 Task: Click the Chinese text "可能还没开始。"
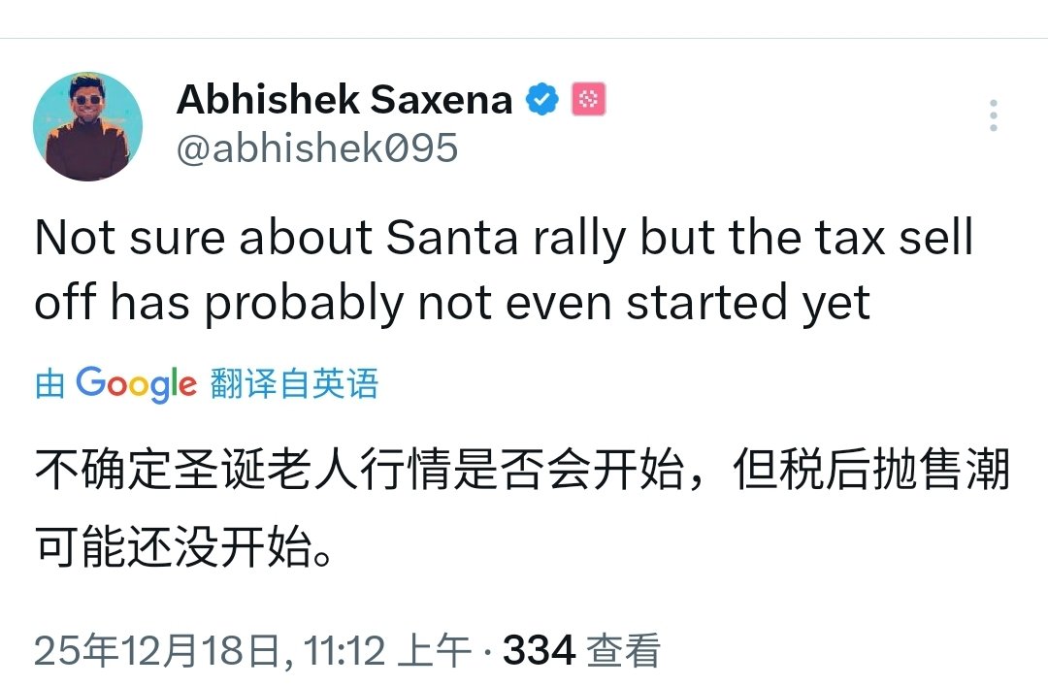pyautogui.click(x=186, y=548)
